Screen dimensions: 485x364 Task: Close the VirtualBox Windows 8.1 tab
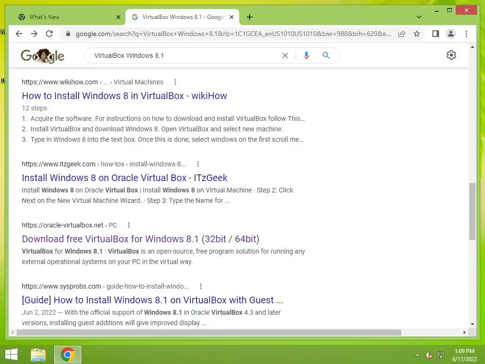tap(231, 17)
